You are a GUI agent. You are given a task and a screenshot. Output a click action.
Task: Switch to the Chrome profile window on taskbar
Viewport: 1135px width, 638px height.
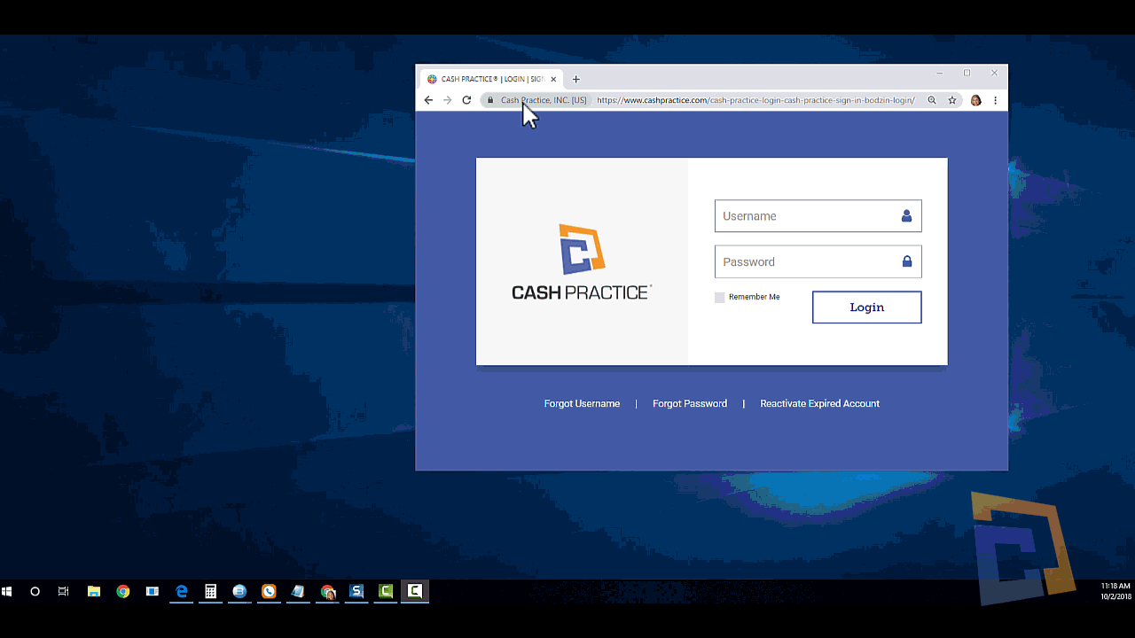[328, 591]
